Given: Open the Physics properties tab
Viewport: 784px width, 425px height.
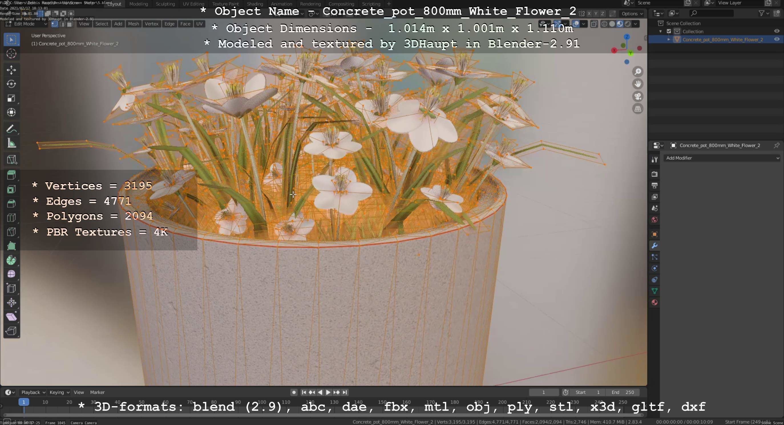Looking at the screenshot, I should point(654,268).
